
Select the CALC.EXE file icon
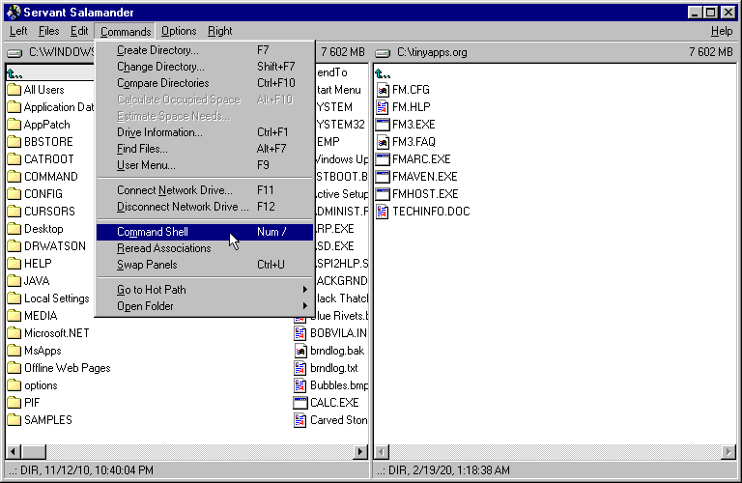301,403
